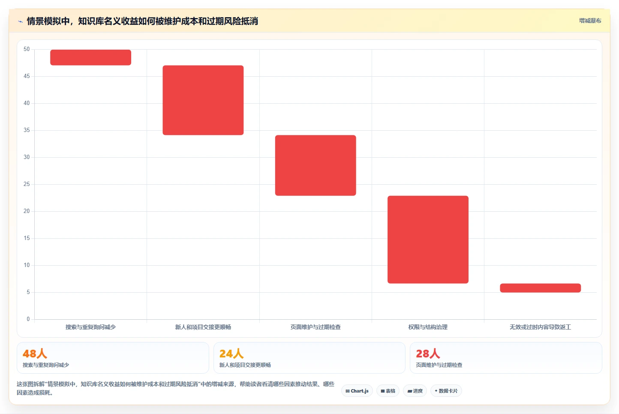Click axis label 新人和项目交接更顺畅
Viewport: 619px width, 414px height.
pyautogui.click(x=203, y=327)
